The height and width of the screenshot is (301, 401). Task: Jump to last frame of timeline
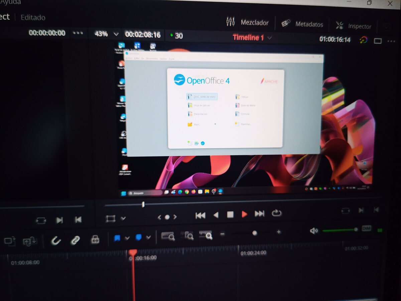click(260, 213)
